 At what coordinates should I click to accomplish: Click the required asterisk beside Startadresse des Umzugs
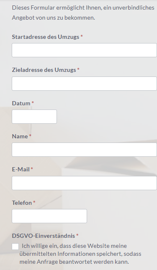82,36
